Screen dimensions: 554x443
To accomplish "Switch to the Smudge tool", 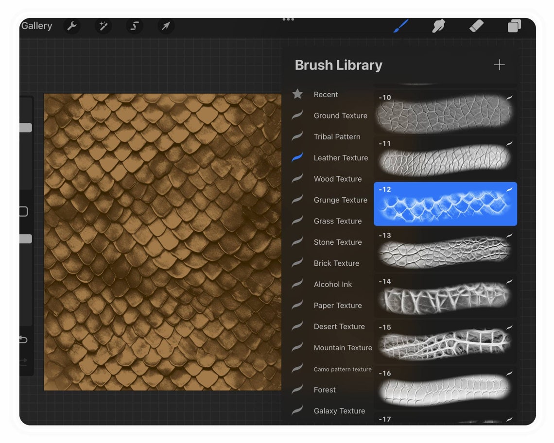I will point(438,26).
